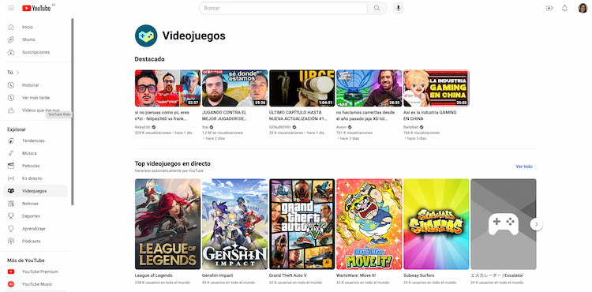Open the Genshin Impact game card
The image size is (592, 292).
click(235, 224)
